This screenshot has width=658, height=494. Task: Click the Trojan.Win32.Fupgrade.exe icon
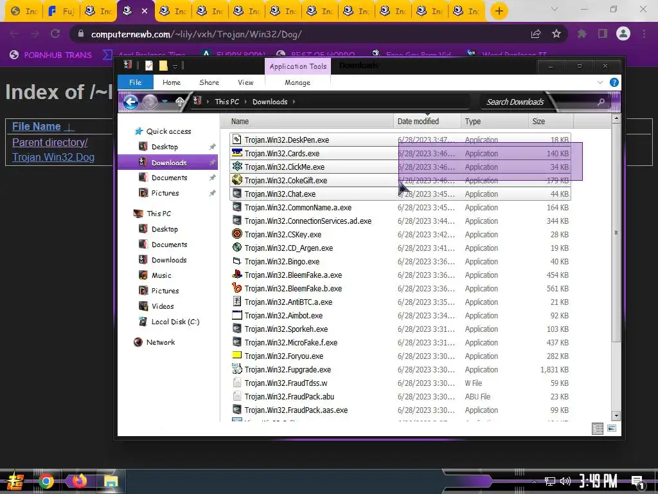tap(236, 369)
